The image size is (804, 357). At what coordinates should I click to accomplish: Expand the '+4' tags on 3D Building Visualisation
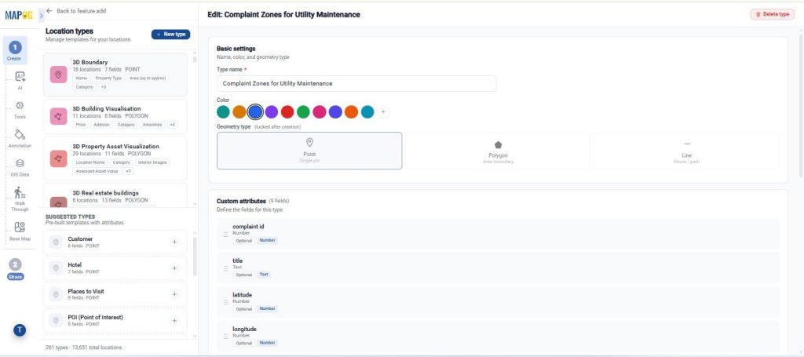click(x=172, y=125)
